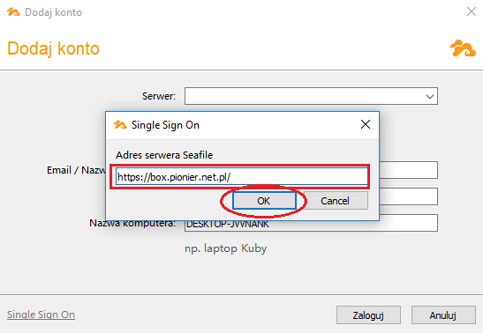Screen dimensions: 483x333
Task: Click the Email / Nazwa input field
Action: pyautogui.click(x=409, y=170)
